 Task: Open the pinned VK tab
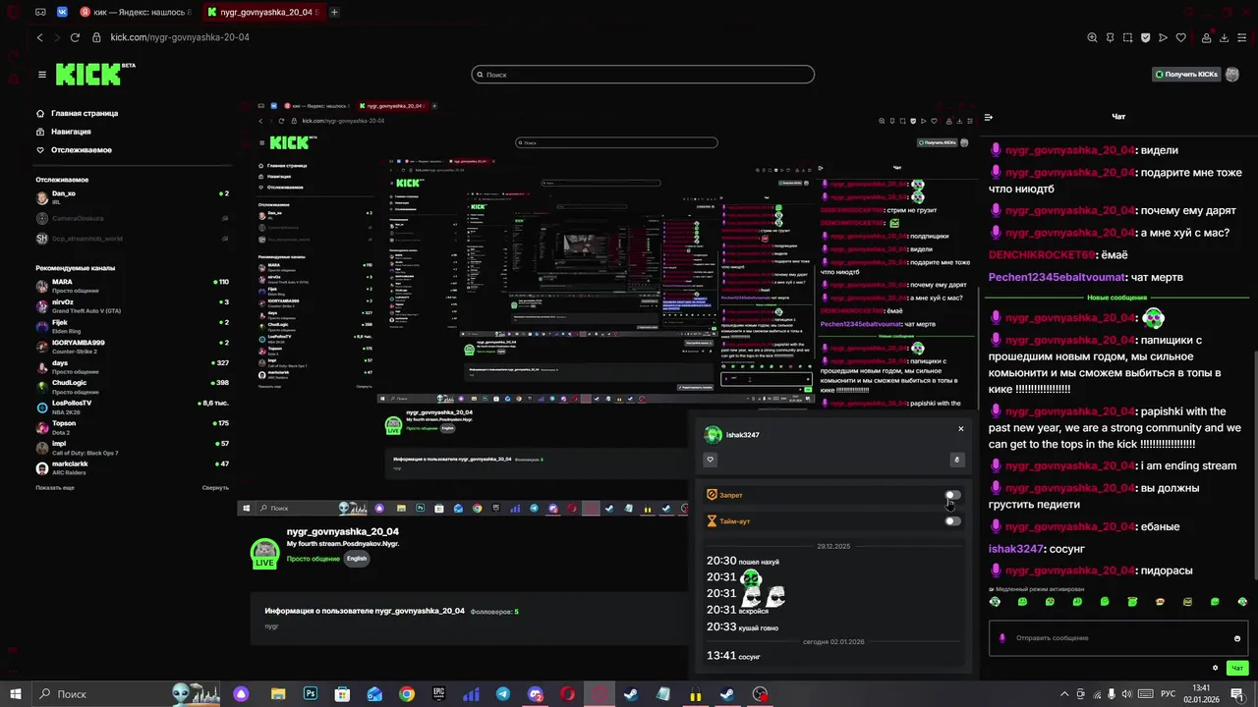[x=62, y=12]
